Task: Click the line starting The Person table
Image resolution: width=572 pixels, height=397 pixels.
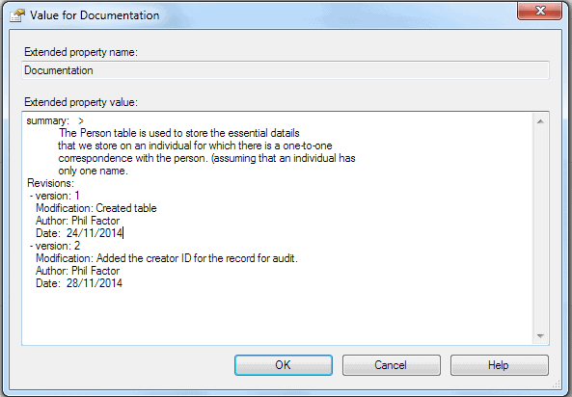Action: [x=179, y=133]
